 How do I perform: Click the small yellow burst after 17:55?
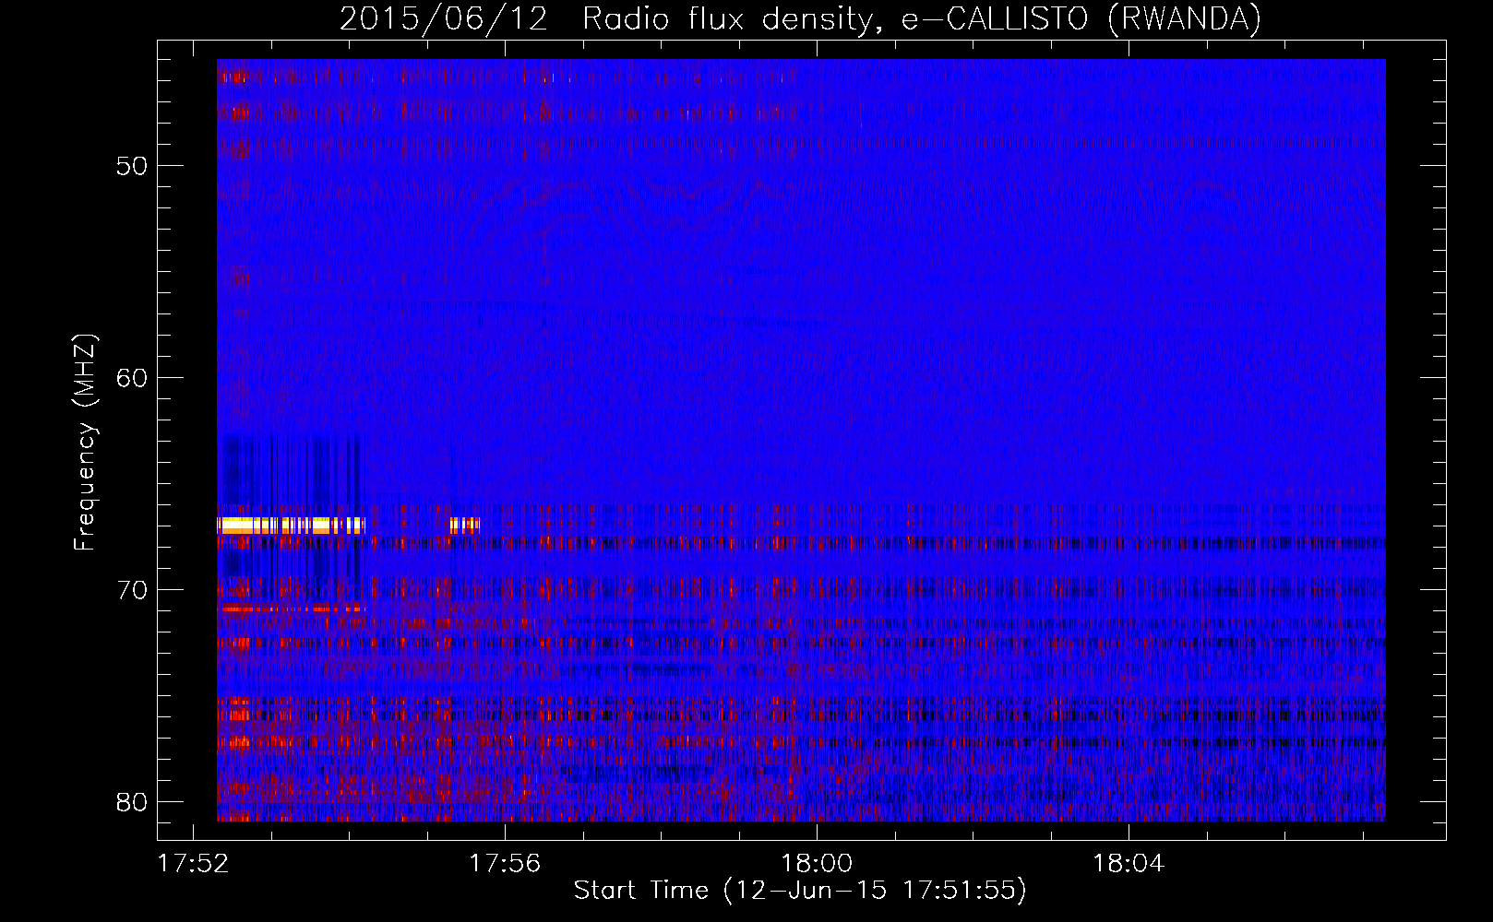point(464,526)
